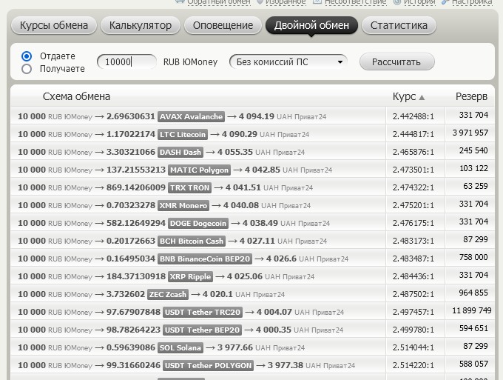This screenshot has width=503, height=380.
Task: Click the amount 4 055.35 UAH Приват24
Action: (x=261, y=152)
